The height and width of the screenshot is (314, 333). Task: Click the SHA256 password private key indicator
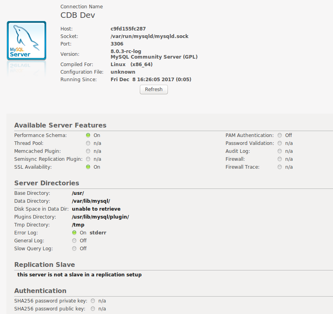(93, 301)
